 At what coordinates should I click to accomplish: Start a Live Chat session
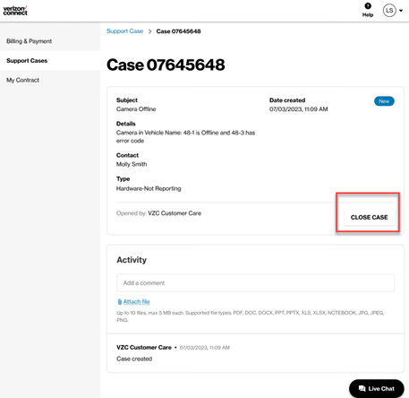point(377,388)
